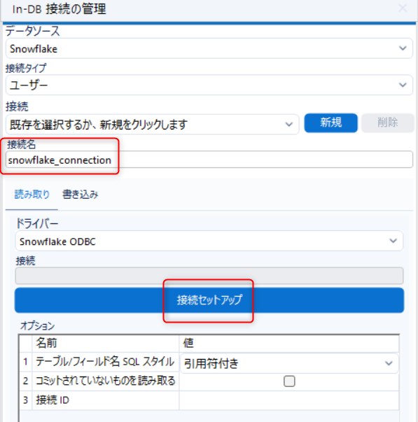Select the 名前 column header
The height and width of the screenshot is (422, 418).
(106, 344)
